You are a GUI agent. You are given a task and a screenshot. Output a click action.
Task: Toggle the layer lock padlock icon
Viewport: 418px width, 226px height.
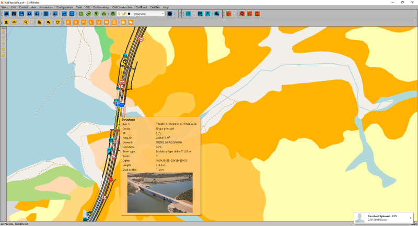point(124,14)
